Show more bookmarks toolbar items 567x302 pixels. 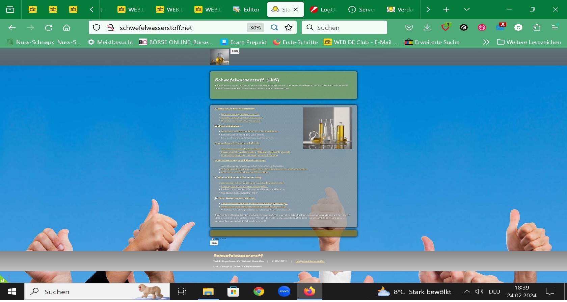point(486,42)
